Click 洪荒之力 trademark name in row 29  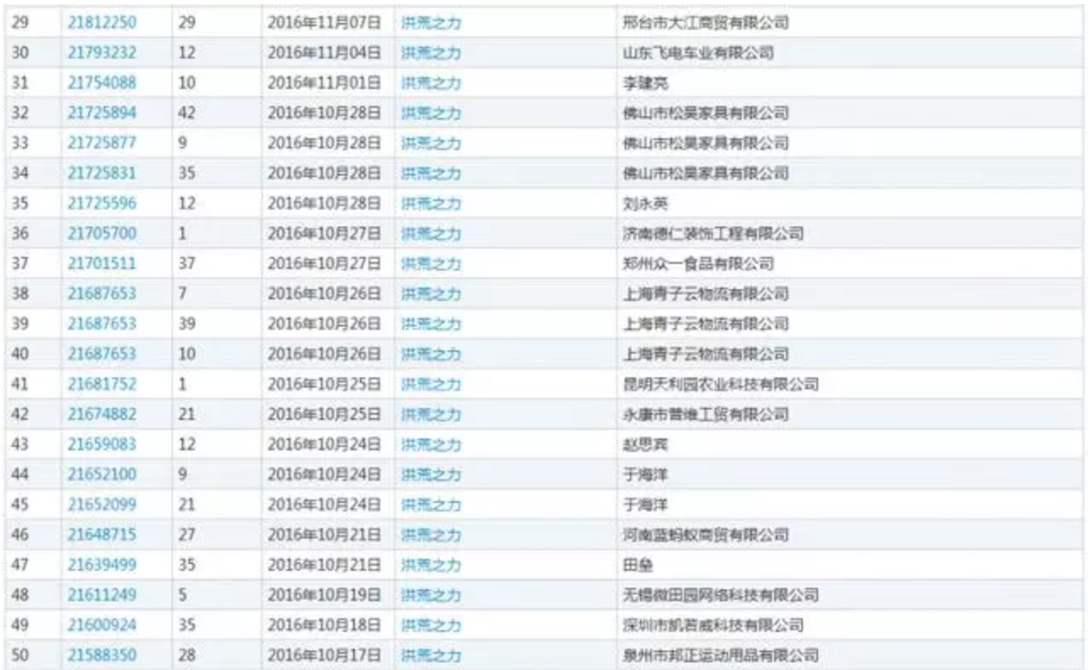click(430, 23)
